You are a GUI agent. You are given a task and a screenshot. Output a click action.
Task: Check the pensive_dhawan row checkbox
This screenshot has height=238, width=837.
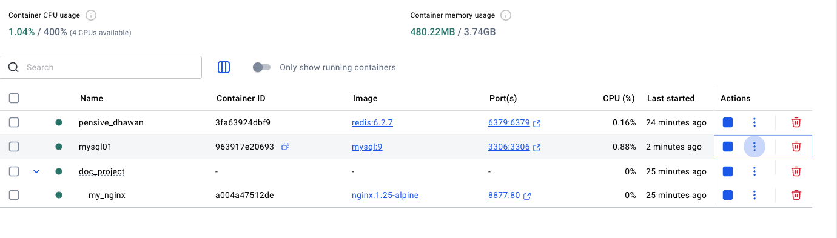[x=14, y=122]
